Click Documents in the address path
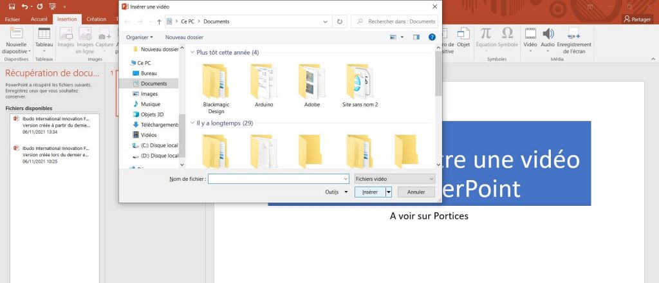 point(216,21)
